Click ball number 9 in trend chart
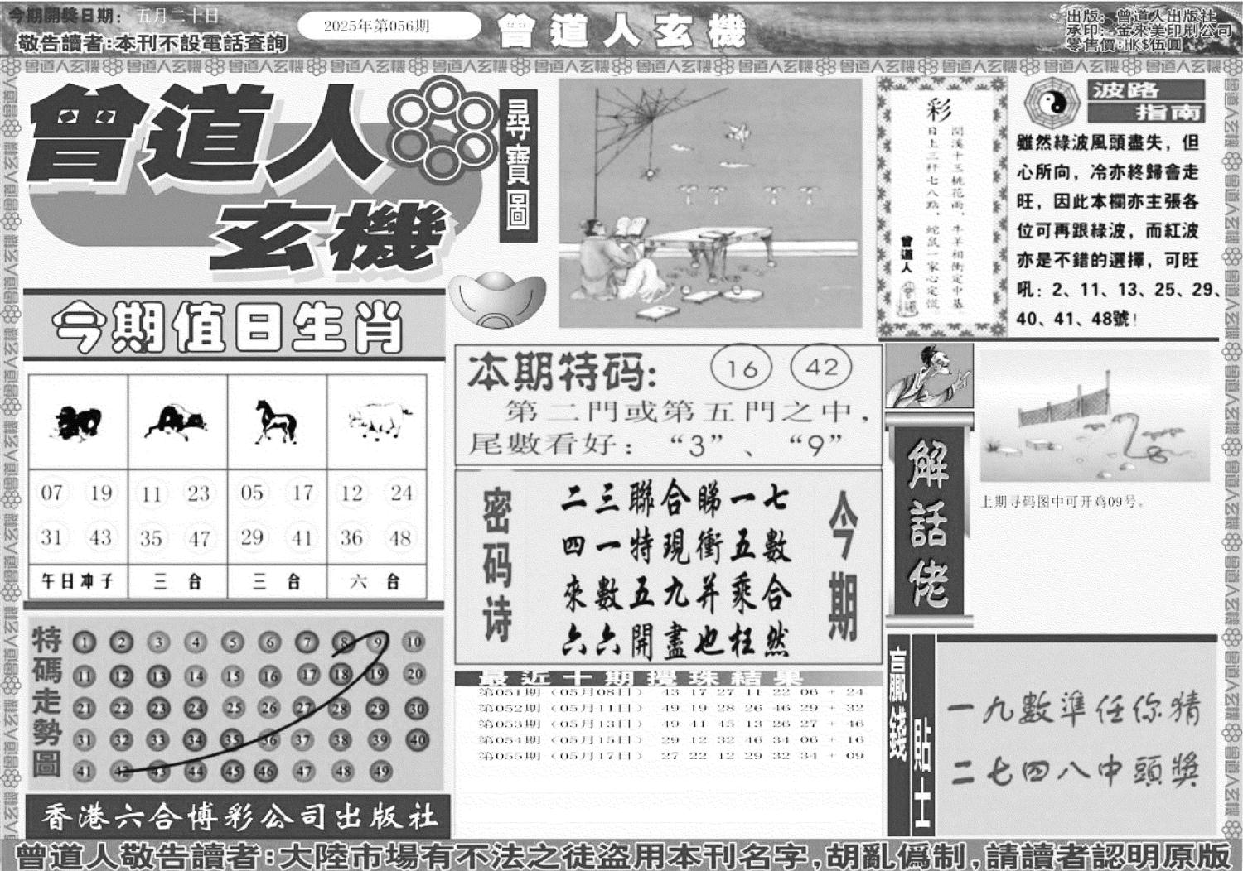Viewport: 1243px width, 871px height. [377, 642]
